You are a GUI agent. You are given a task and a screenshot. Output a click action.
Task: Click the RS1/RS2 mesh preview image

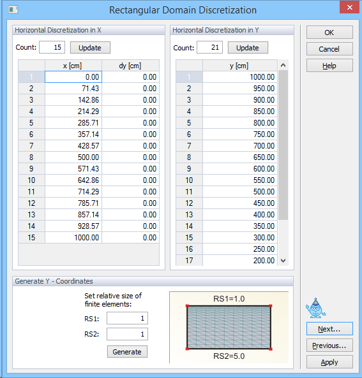coord(229,327)
